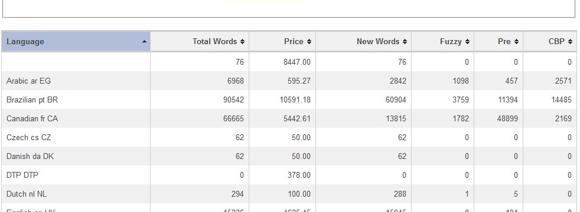Image resolution: width=580 pixels, height=212 pixels.
Task: Sort by Total Words column
Action: [200, 41]
